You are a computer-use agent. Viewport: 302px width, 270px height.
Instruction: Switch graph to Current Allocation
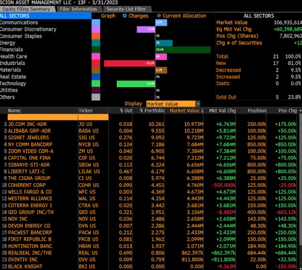coord(159,16)
